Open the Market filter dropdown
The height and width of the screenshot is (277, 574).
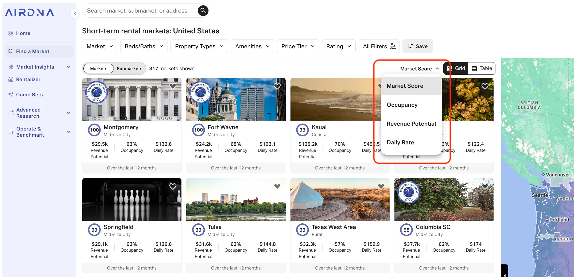[100, 46]
